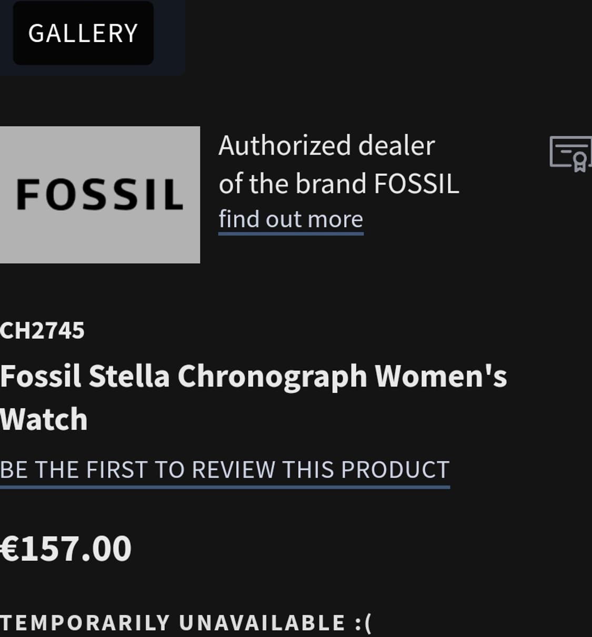
Task: Click the euro symbol in the price
Action: pyautogui.click(x=9, y=549)
